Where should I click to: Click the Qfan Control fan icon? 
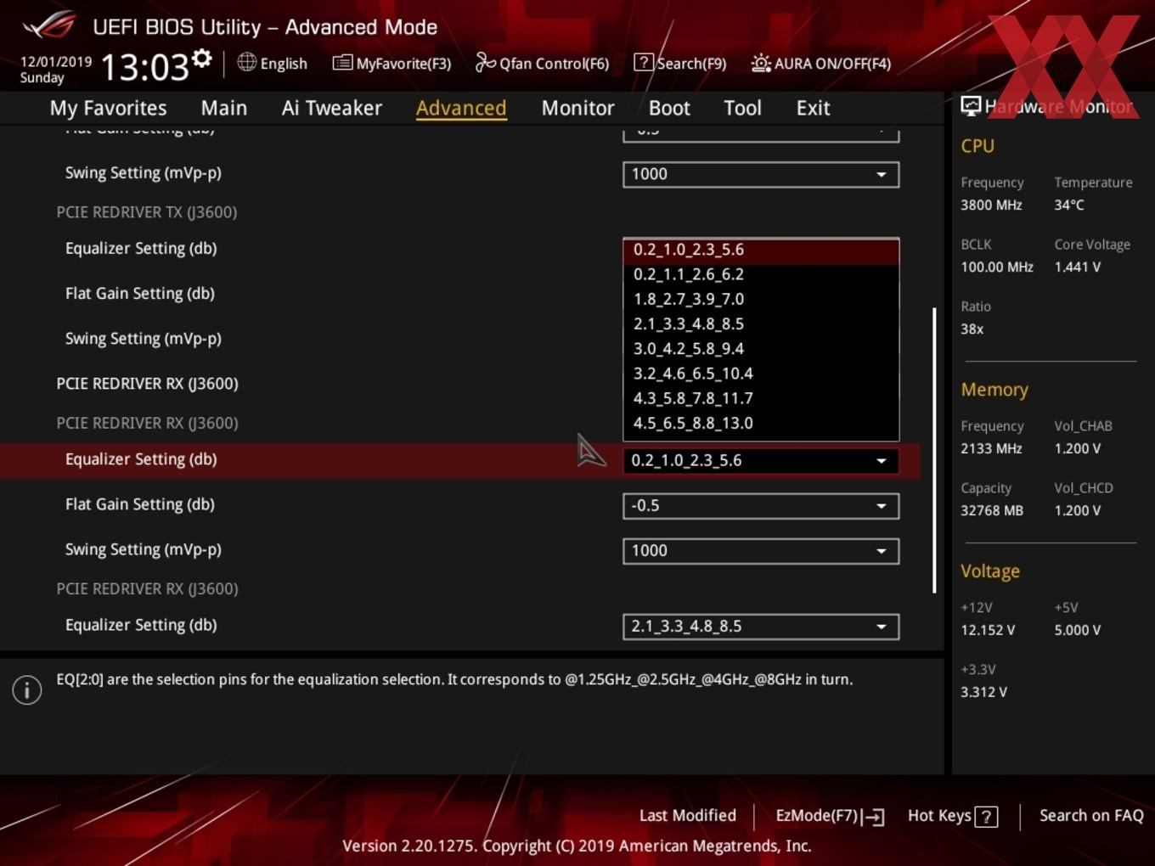[485, 62]
